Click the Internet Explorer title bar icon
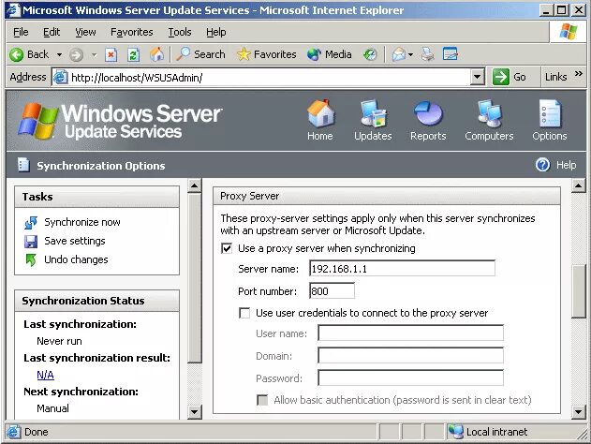Viewport: 591px width, 444px height. 13,10
